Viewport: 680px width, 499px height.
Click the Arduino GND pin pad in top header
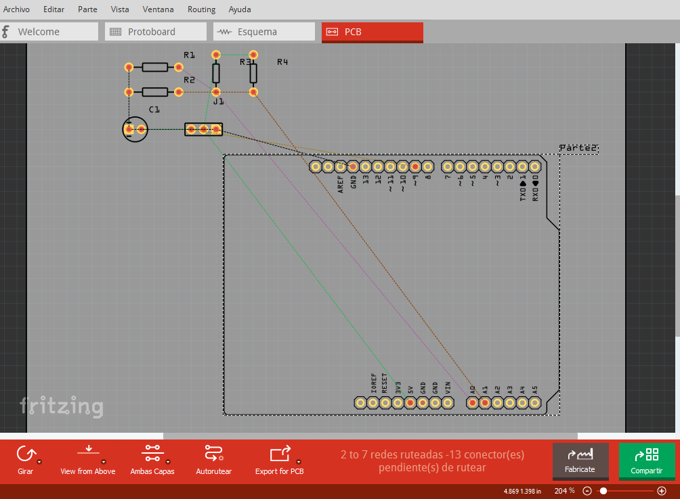[x=353, y=166]
